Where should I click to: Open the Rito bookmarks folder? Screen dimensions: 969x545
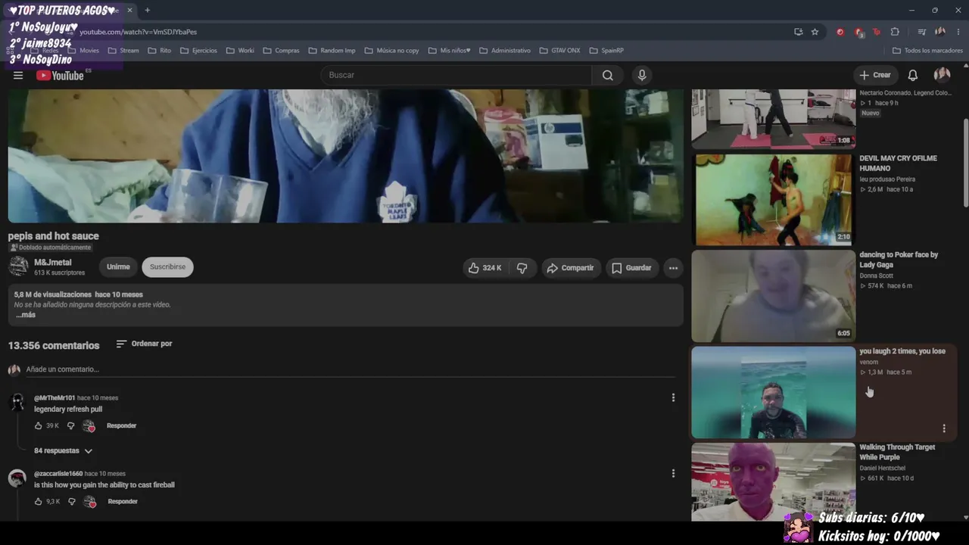pyautogui.click(x=160, y=51)
